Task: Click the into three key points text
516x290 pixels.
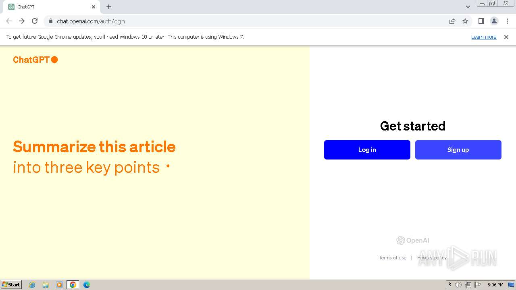Action: [x=86, y=167]
